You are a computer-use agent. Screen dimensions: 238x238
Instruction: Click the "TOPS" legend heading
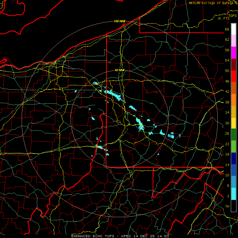tap(232, 16)
